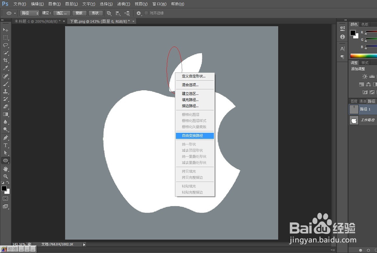This screenshot has width=377, height=253.
Task: Choose 建立选区 from context menu
Action: 195,93
